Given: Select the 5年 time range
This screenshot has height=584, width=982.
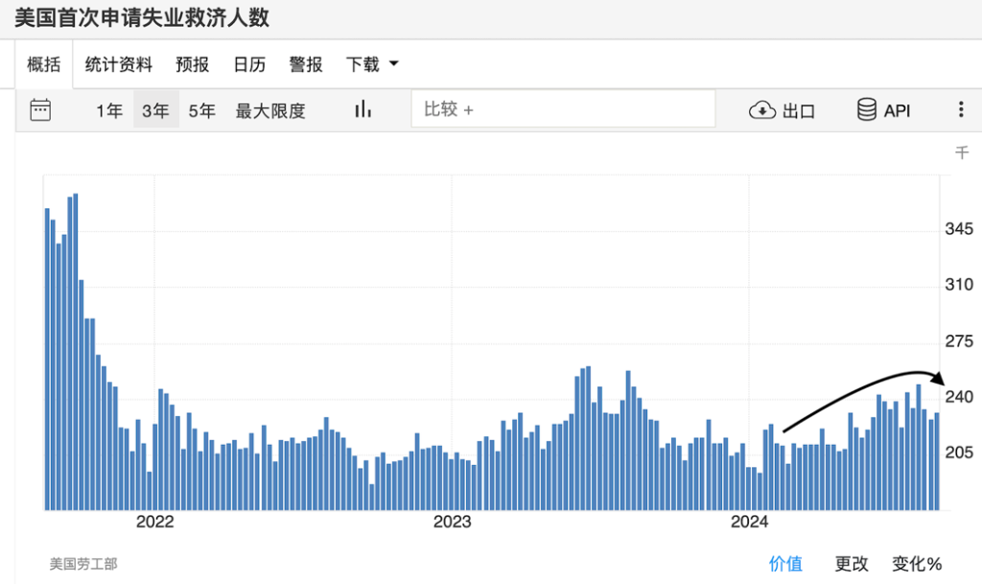Looking at the screenshot, I should point(201,111).
